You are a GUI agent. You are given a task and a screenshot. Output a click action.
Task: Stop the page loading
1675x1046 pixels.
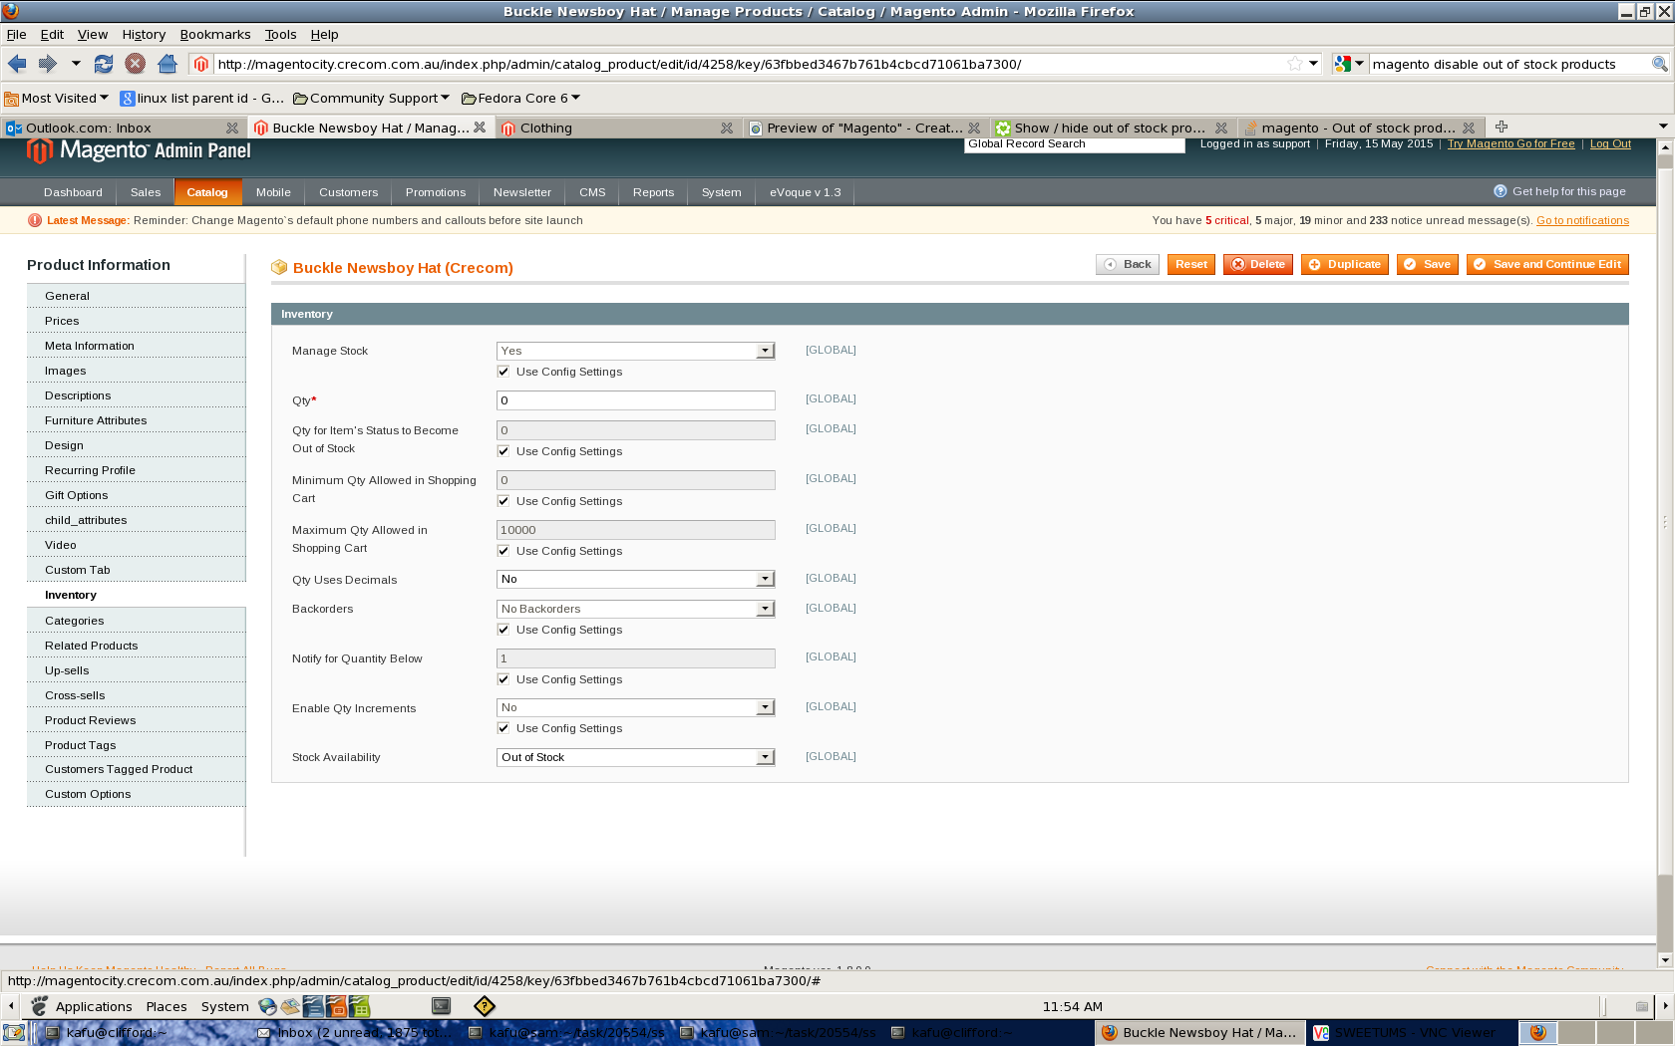click(135, 64)
